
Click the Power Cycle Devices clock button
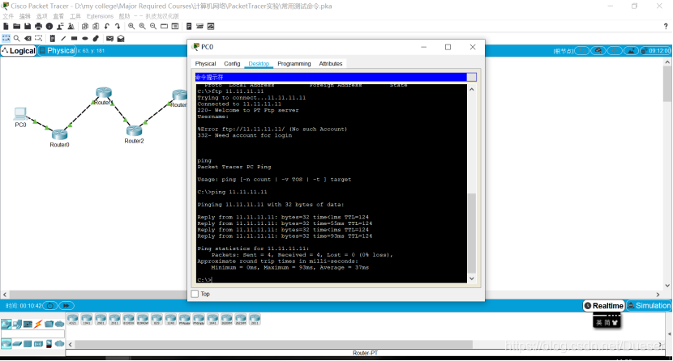pyautogui.click(x=50, y=306)
